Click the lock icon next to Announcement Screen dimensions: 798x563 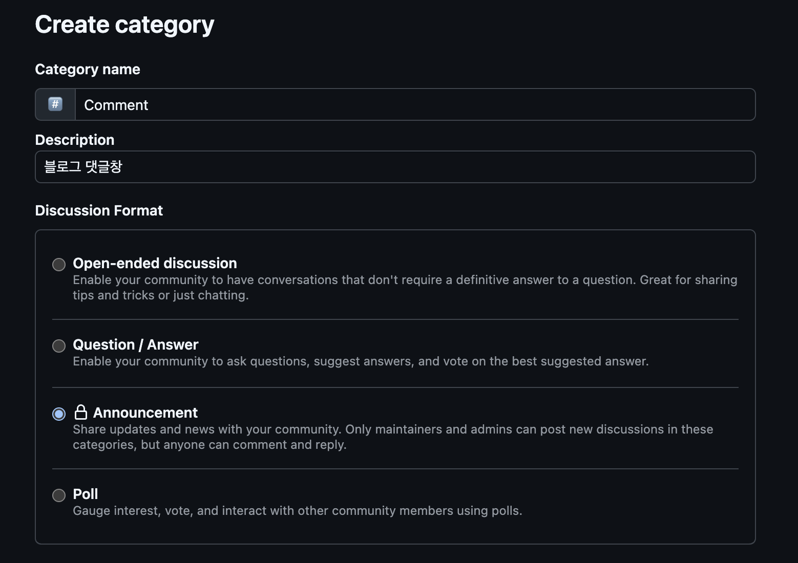80,412
